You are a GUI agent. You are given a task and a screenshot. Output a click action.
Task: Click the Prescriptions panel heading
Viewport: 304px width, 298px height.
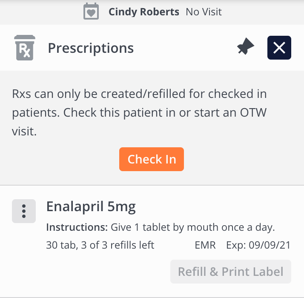click(91, 48)
